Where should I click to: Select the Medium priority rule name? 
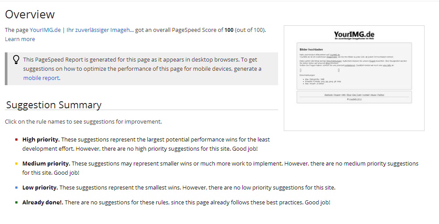46,164
